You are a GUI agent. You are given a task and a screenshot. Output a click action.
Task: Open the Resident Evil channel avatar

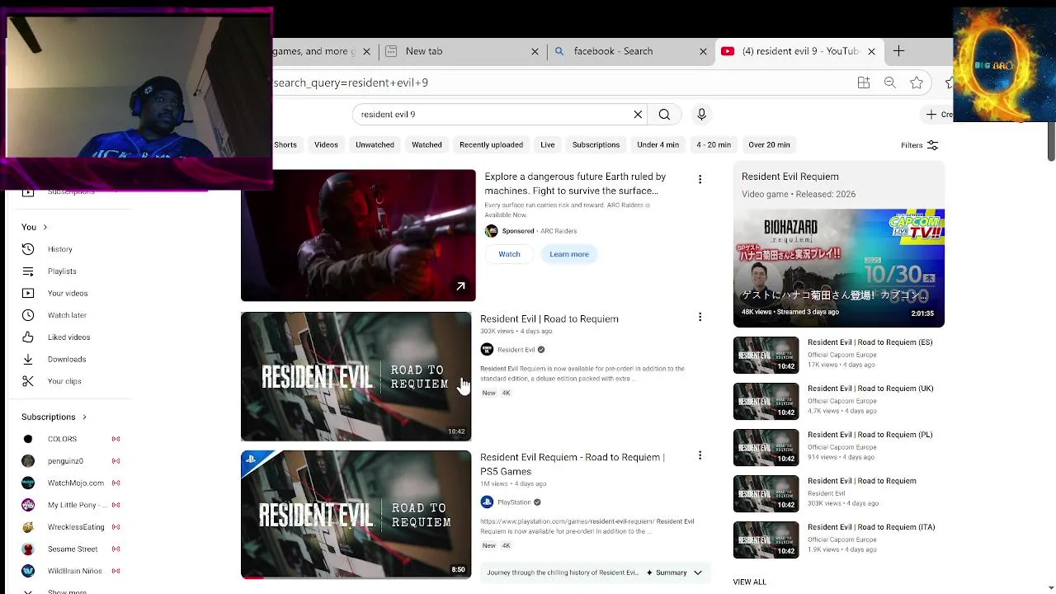point(487,350)
